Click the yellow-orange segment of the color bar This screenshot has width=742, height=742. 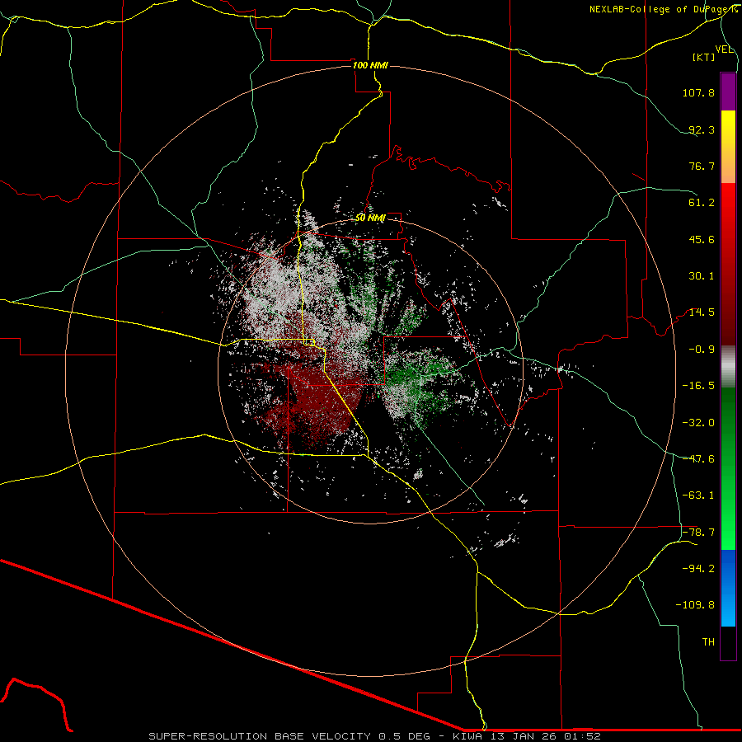point(728,147)
